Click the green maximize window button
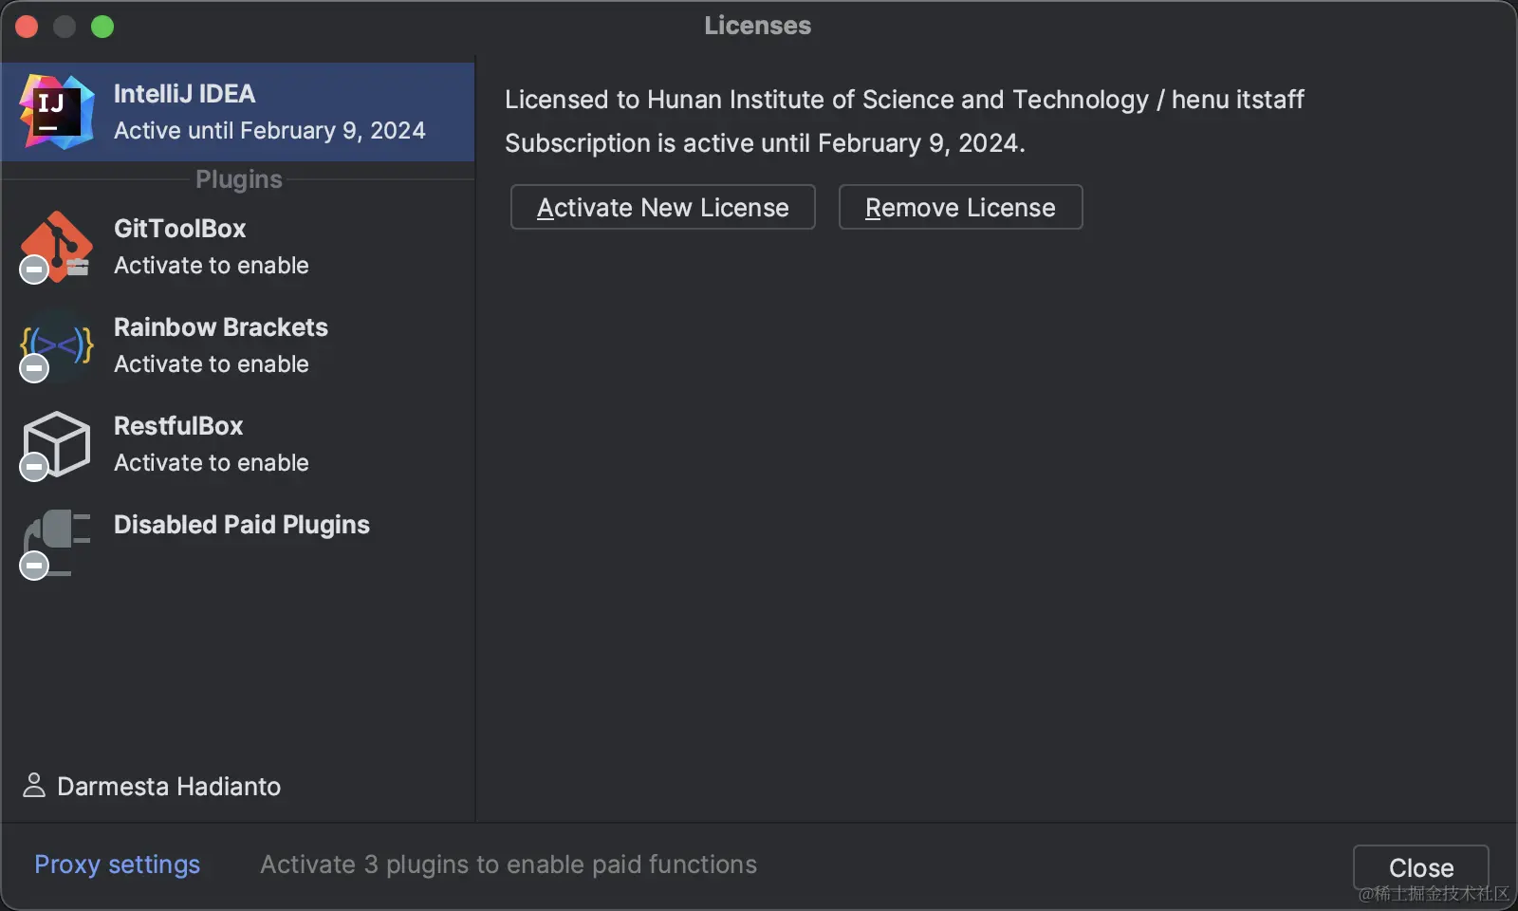 click(x=102, y=27)
